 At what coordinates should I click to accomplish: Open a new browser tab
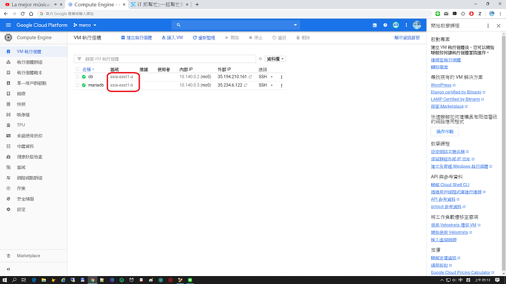click(197, 5)
